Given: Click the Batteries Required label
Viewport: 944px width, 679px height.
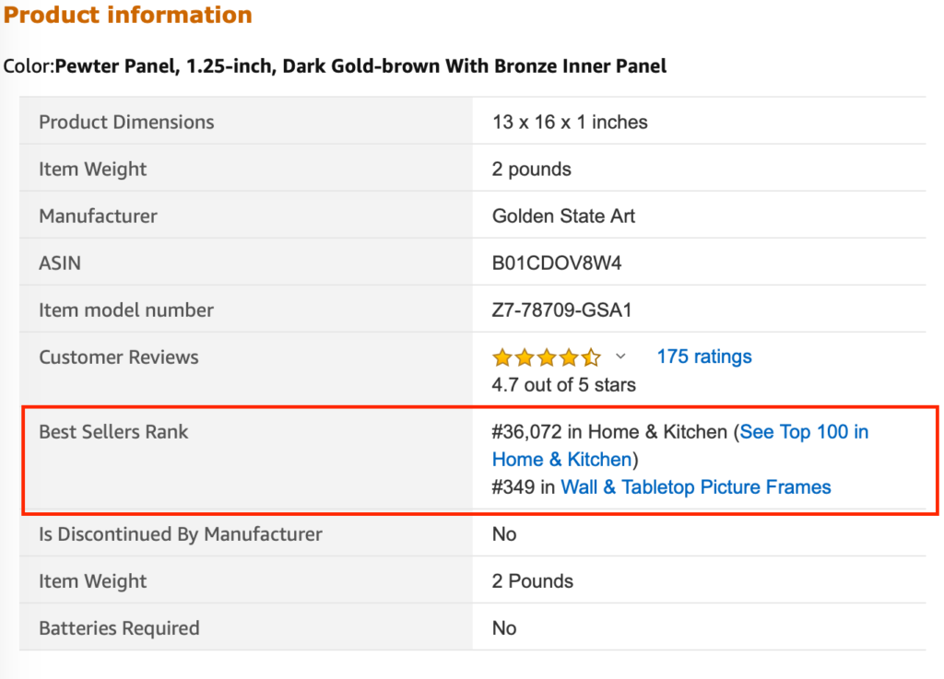Looking at the screenshot, I should tap(119, 628).
